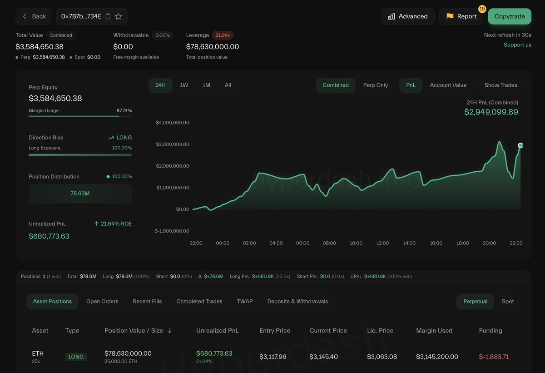The image size is (545, 373).
Task: Click the yellow Report flag icon
Action: point(450,16)
